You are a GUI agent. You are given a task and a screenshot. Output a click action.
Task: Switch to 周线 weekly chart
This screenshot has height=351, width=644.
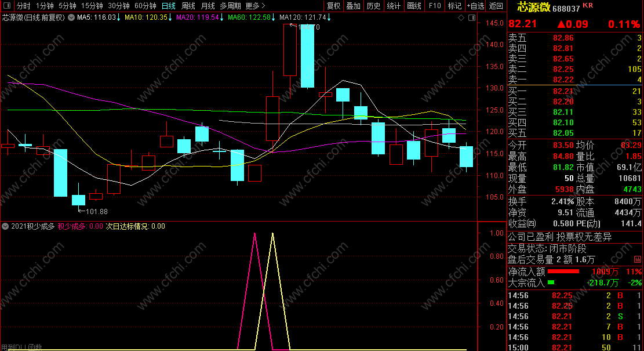[x=188, y=6]
